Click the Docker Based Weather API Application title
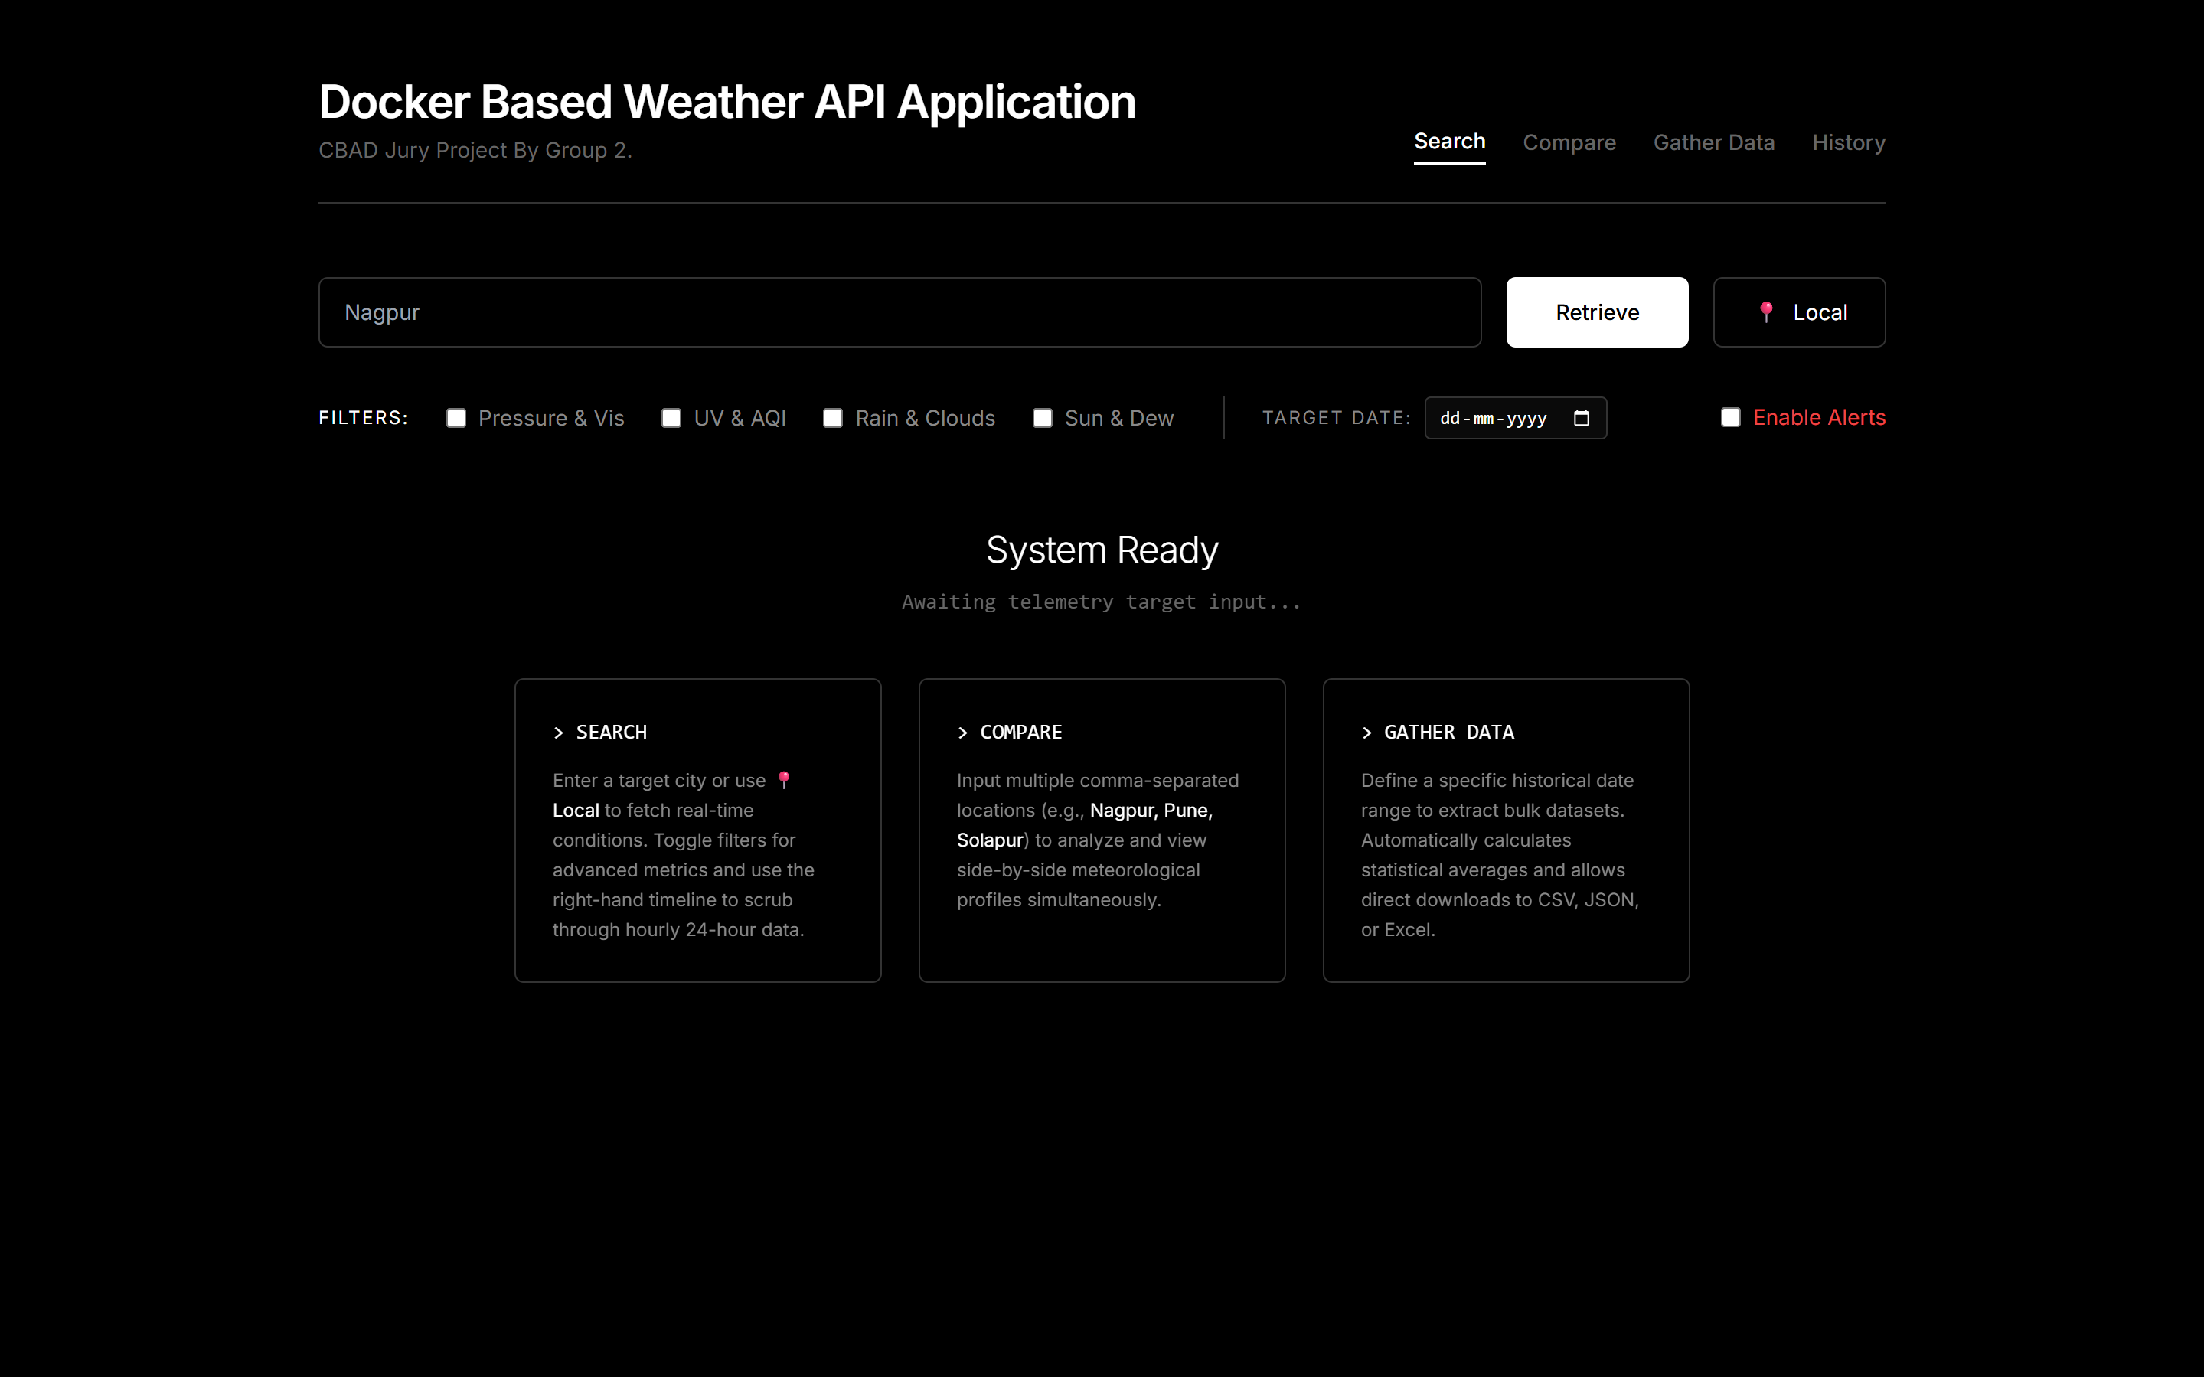 click(728, 101)
